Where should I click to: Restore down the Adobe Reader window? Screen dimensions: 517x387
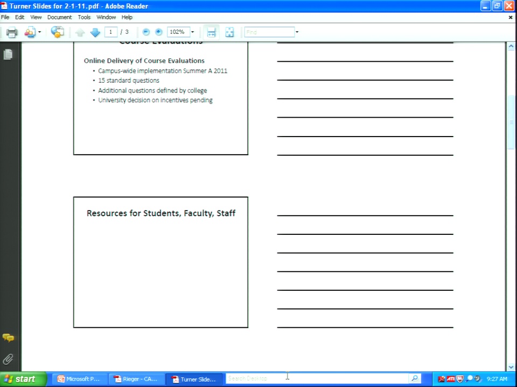497,6
